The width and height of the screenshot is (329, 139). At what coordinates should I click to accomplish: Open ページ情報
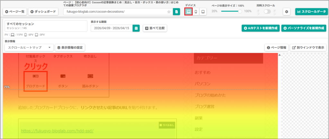[x=277, y=48]
